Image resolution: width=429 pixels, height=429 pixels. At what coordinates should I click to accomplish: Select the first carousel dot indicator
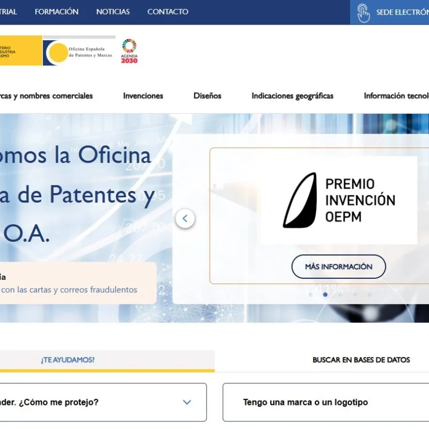(310, 294)
